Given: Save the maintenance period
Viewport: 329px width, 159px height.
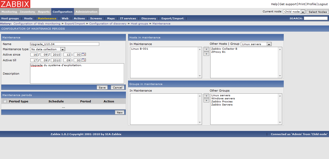Looking at the screenshot, I should pyautogui.click(x=102, y=87).
